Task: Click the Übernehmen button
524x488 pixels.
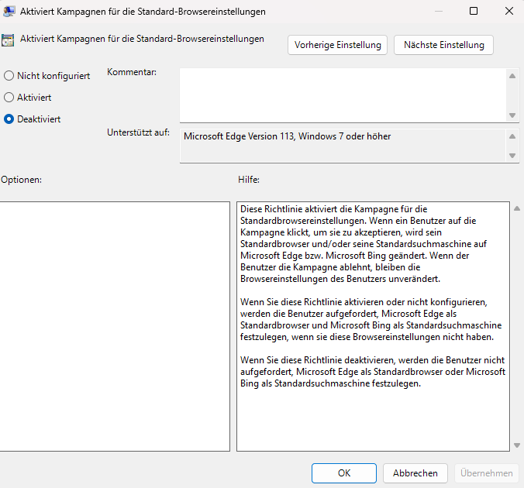Action: pyautogui.click(x=486, y=473)
